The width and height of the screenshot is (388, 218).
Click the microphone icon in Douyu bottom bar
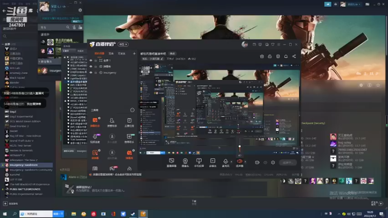pos(226,161)
